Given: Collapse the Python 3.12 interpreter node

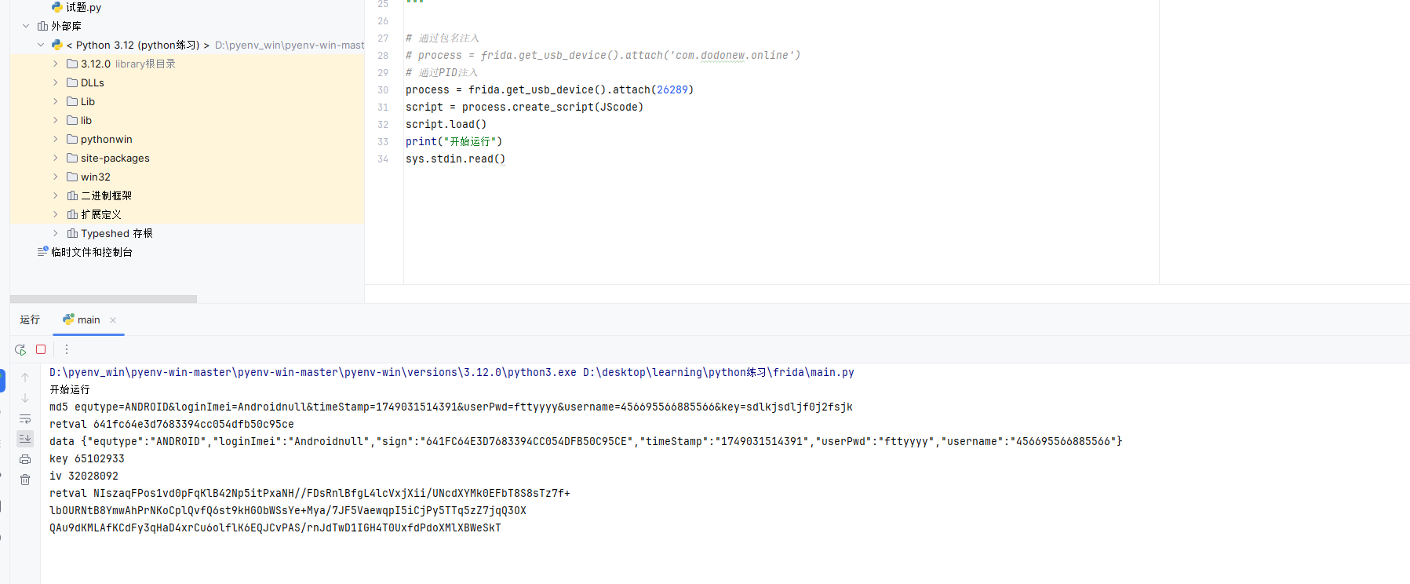Looking at the screenshot, I should click(x=41, y=45).
